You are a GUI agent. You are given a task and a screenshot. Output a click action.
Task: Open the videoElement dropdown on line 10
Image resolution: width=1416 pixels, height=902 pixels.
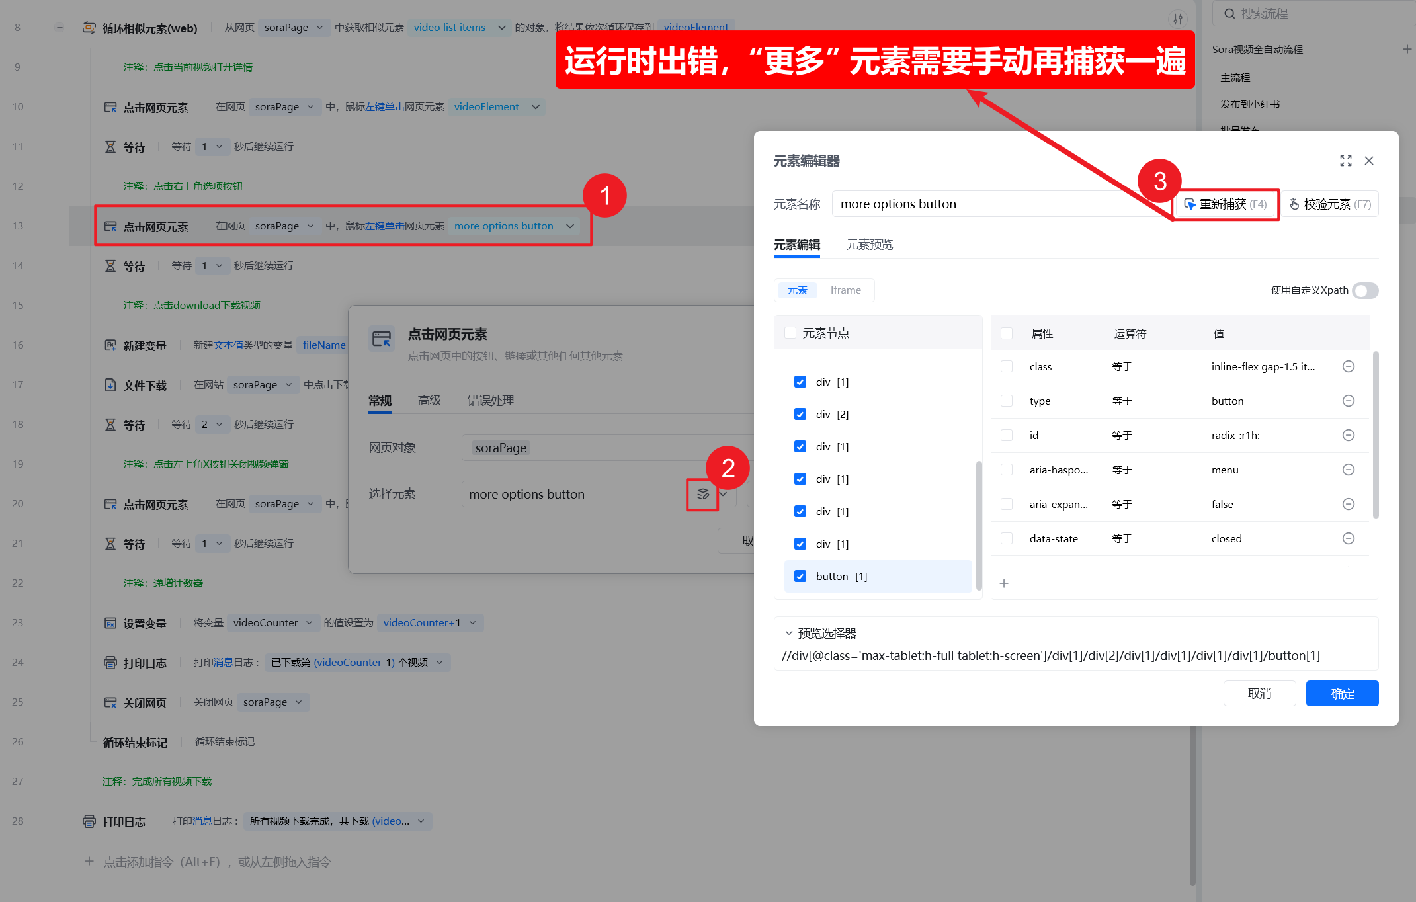536,107
